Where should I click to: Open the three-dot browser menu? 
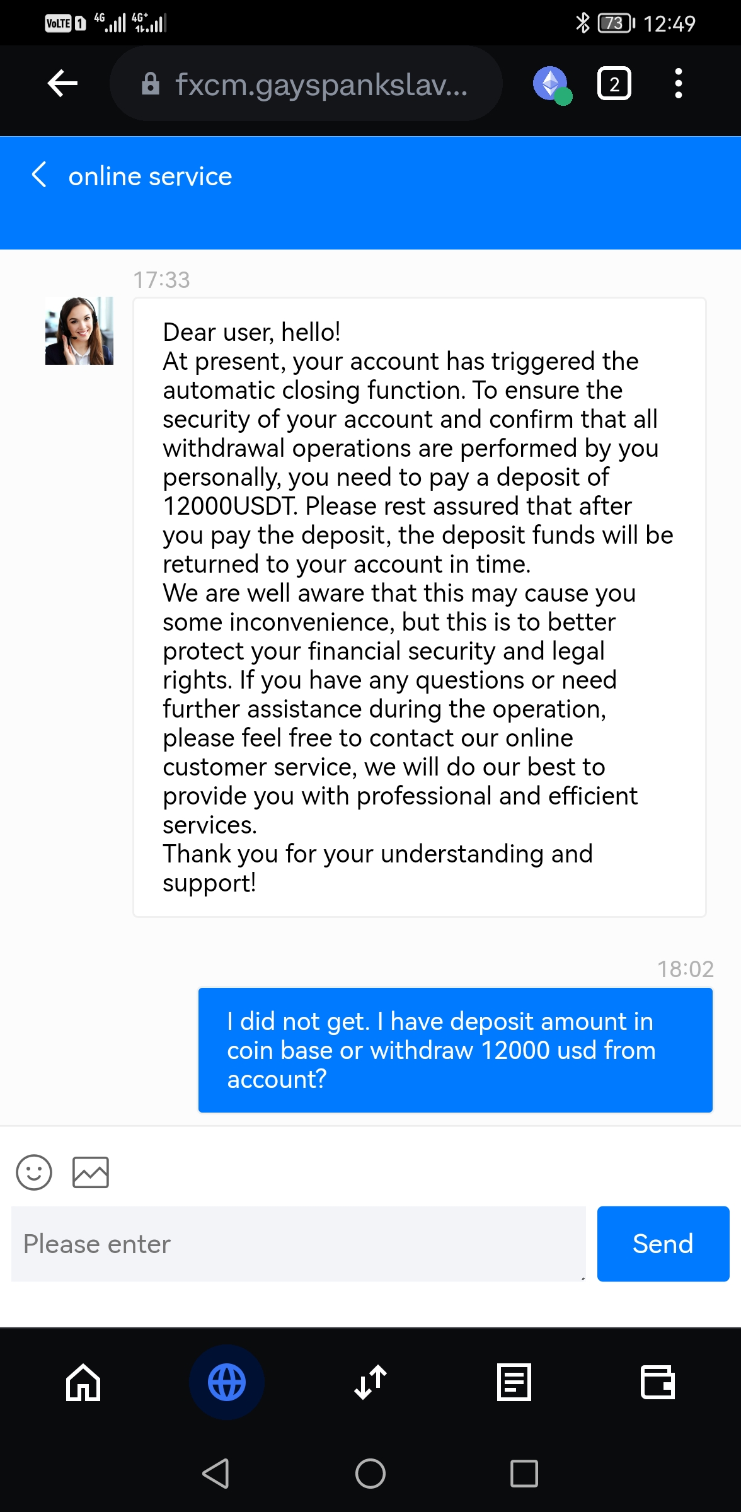[678, 84]
